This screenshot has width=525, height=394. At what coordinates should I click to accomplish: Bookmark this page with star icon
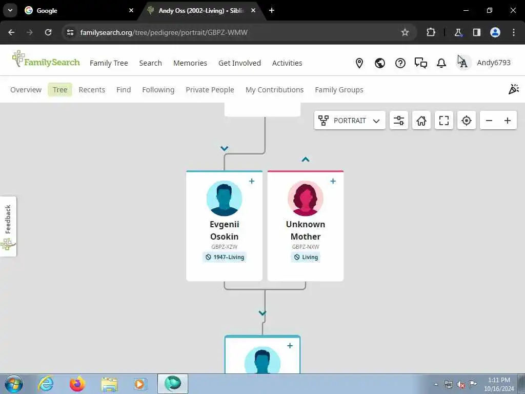pyautogui.click(x=405, y=32)
